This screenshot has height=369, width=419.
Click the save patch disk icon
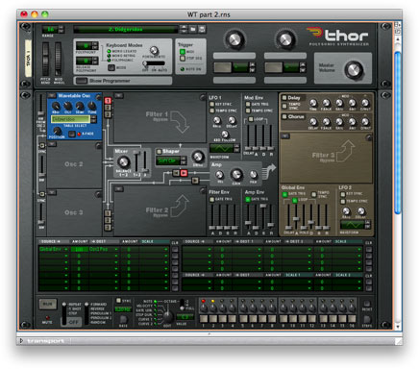202,29
